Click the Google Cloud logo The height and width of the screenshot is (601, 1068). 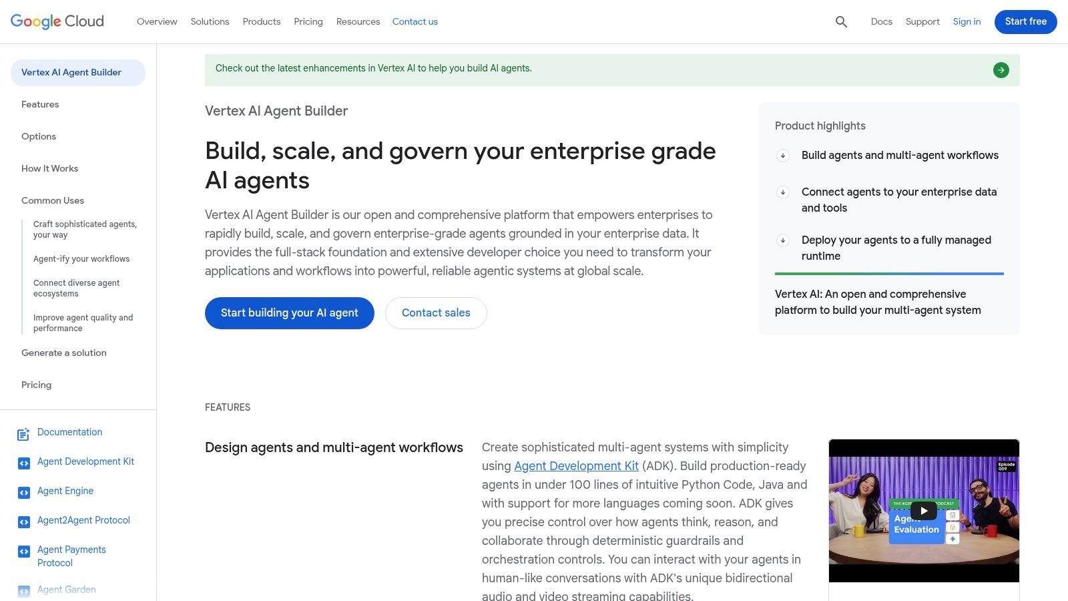point(57,21)
